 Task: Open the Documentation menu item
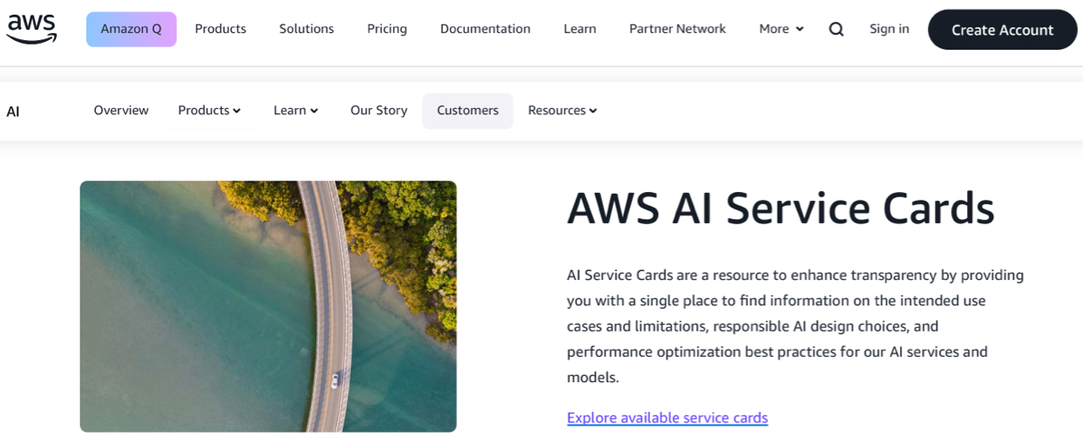tap(485, 29)
